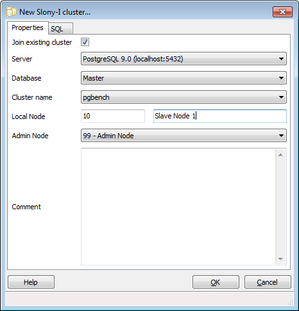This screenshot has height=311, width=299.
Task: Expand the Admin Node dropdown
Action: (x=184, y=136)
